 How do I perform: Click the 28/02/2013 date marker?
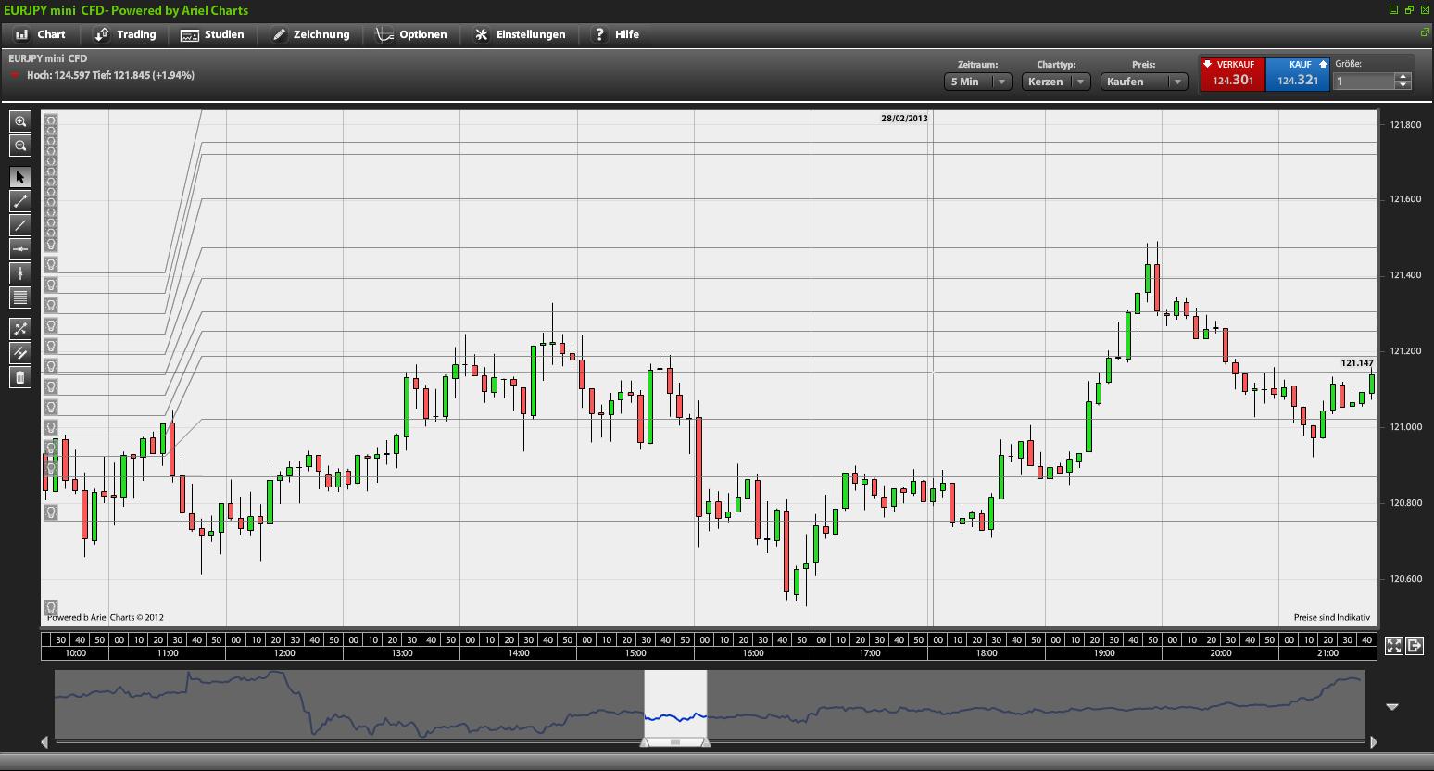904,118
